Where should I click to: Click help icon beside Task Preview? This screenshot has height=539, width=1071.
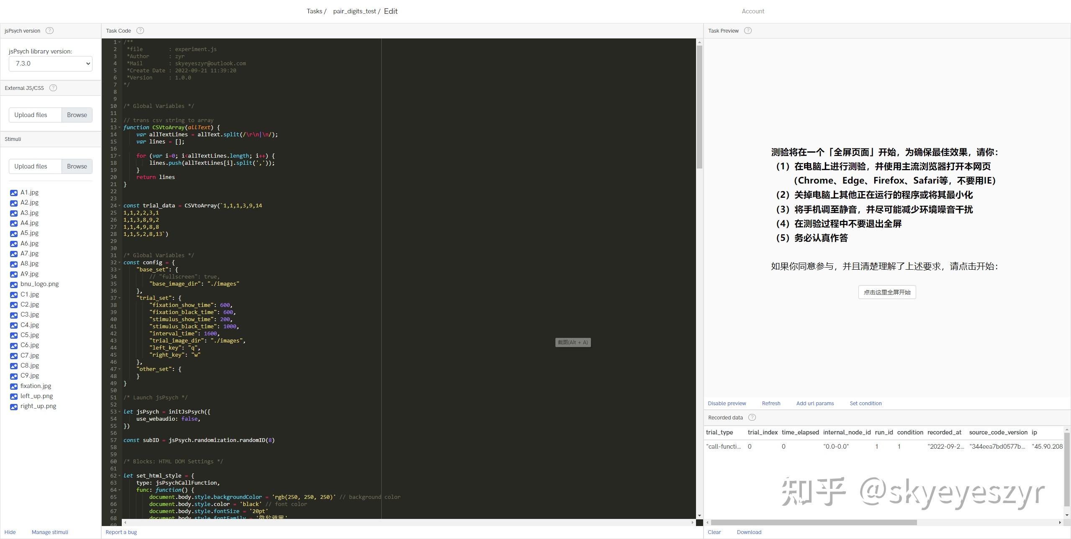748,31
